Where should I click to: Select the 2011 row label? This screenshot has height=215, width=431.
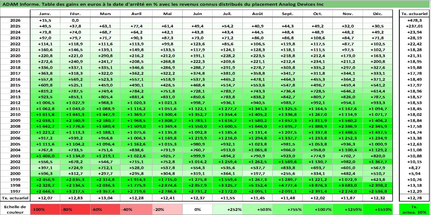(x=15, y=109)
